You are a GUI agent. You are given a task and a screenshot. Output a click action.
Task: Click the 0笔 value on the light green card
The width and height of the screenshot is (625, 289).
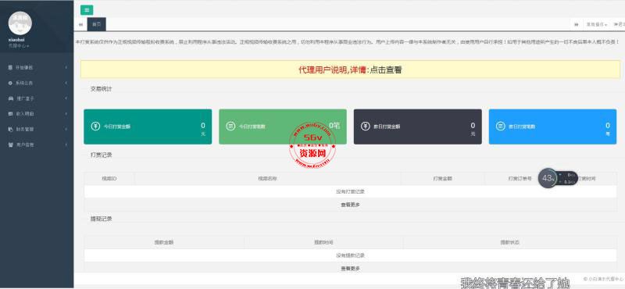click(334, 126)
